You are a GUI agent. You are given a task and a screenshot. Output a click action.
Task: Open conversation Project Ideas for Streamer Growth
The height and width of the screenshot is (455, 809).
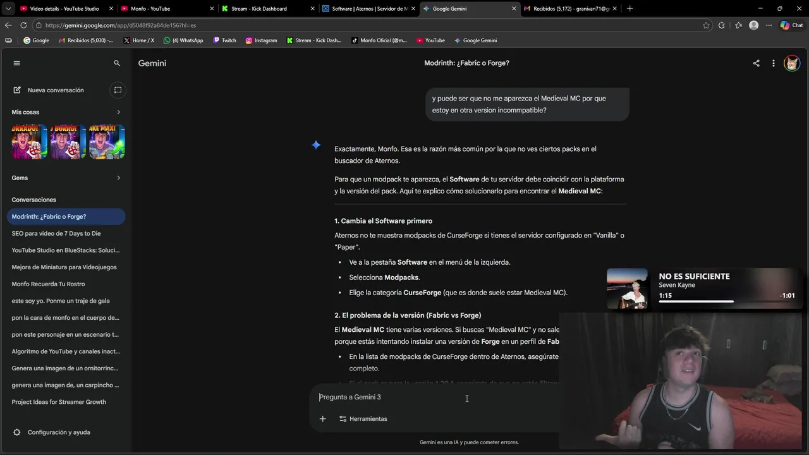coord(66,402)
